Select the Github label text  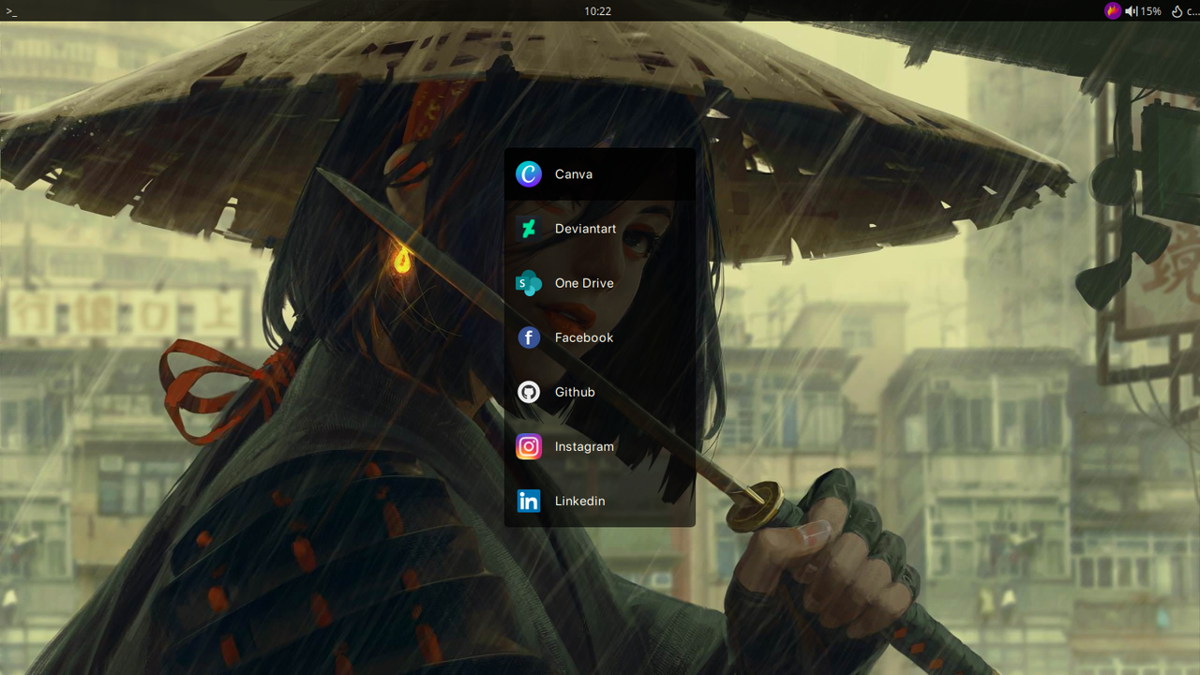(x=575, y=392)
